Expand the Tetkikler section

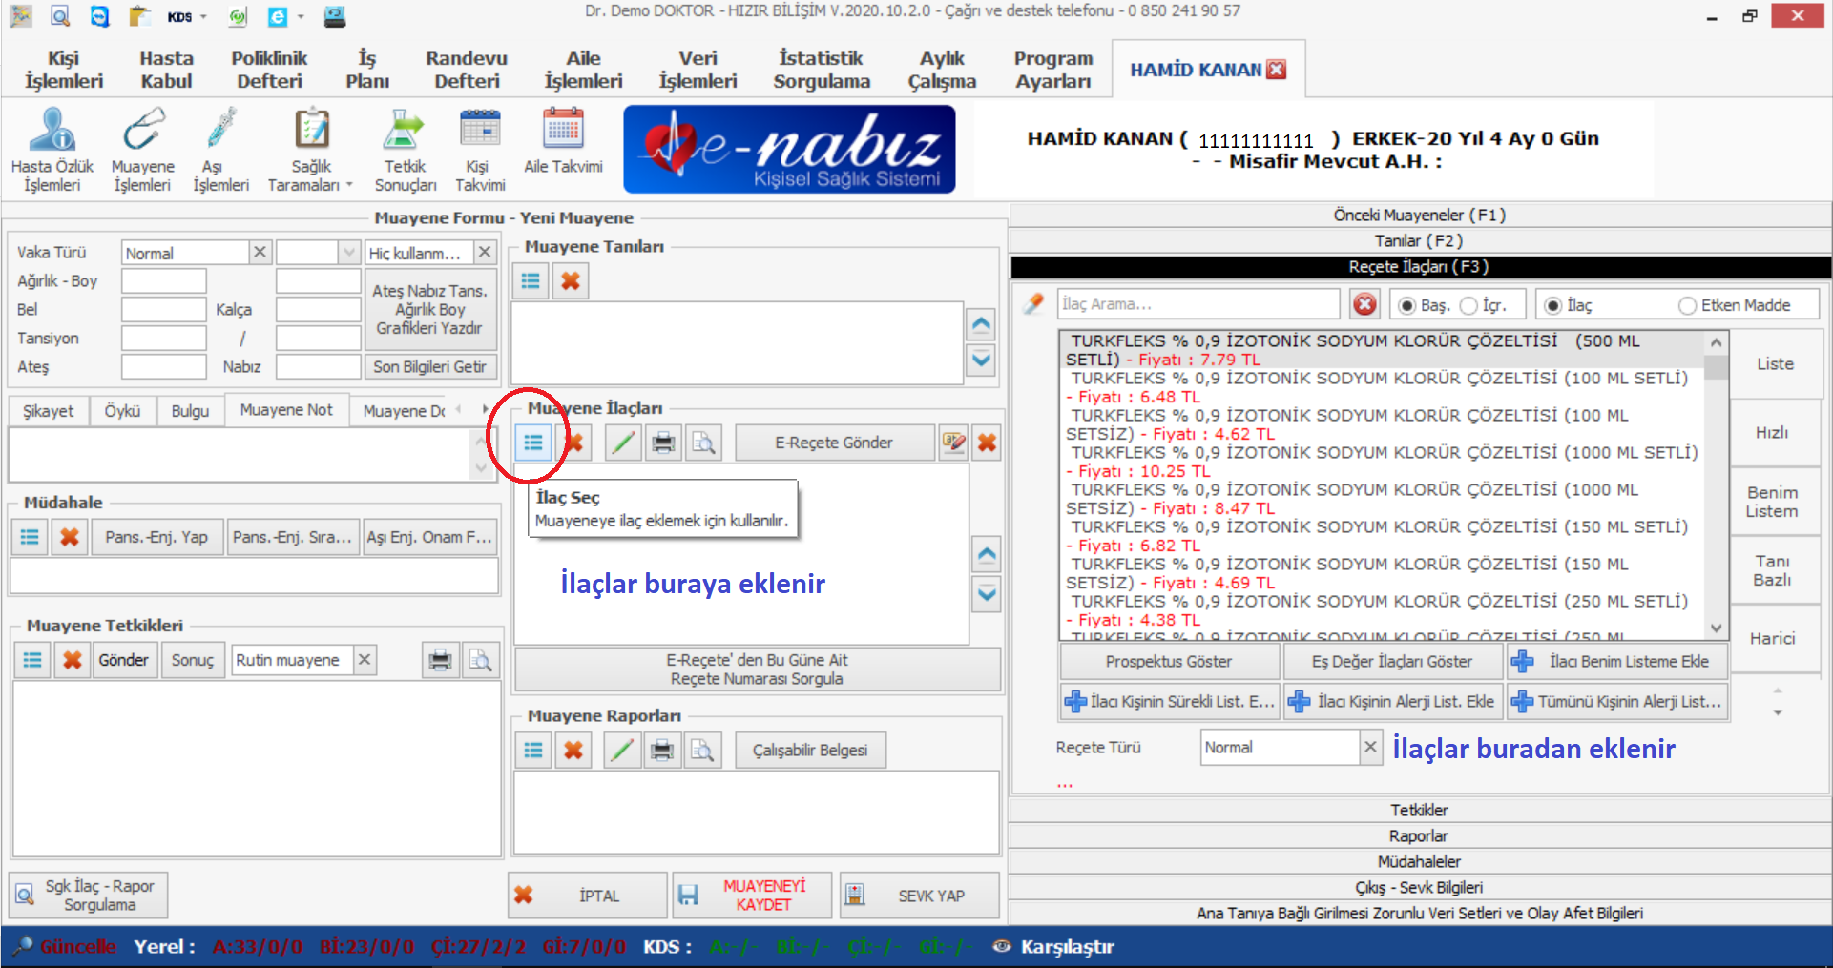pyautogui.click(x=1419, y=810)
